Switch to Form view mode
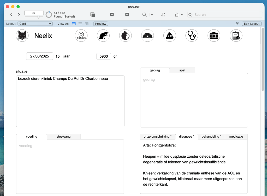The image size is (267, 196). 74,24
